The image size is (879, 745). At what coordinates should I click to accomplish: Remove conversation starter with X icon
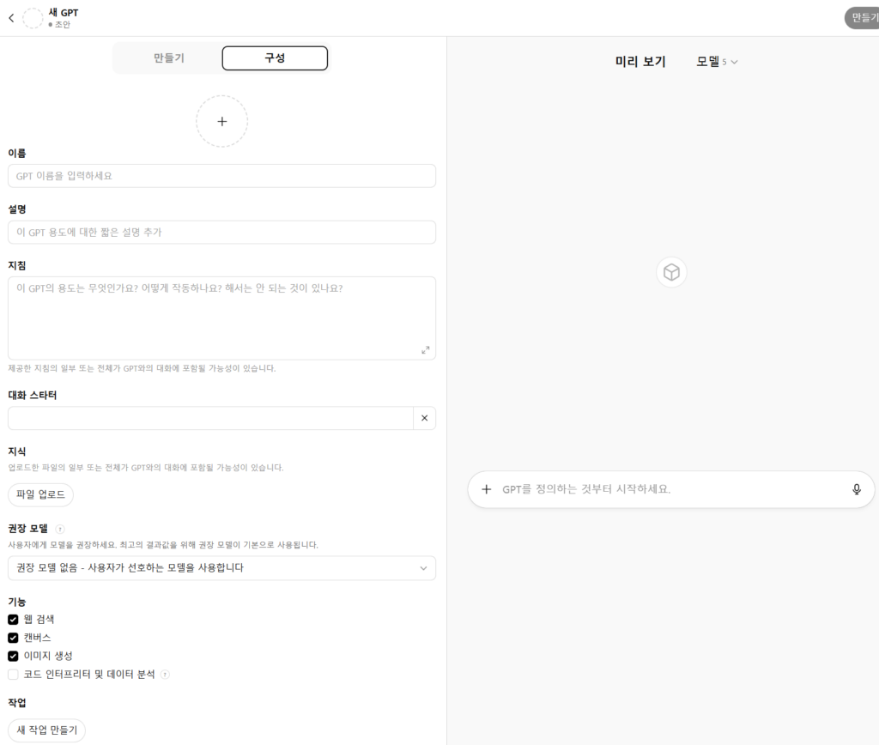point(424,418)
